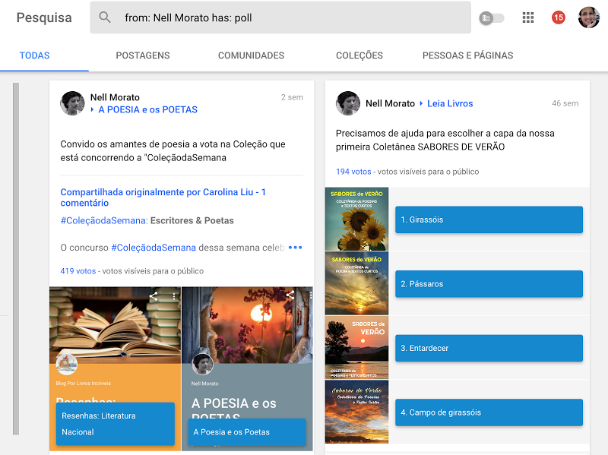Toggle the domain search restriction switch
The image size is (608, 455).
click(492, 17)
